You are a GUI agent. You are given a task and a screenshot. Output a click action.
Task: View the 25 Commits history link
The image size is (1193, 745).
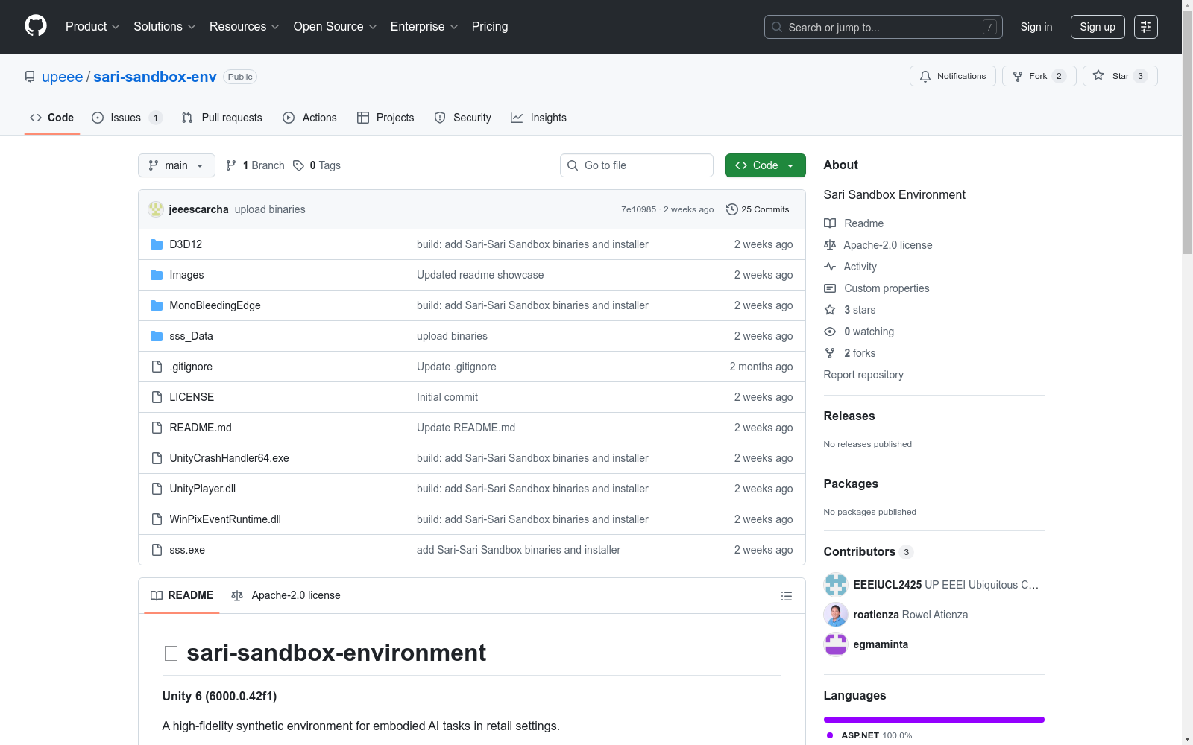point(758,209)
